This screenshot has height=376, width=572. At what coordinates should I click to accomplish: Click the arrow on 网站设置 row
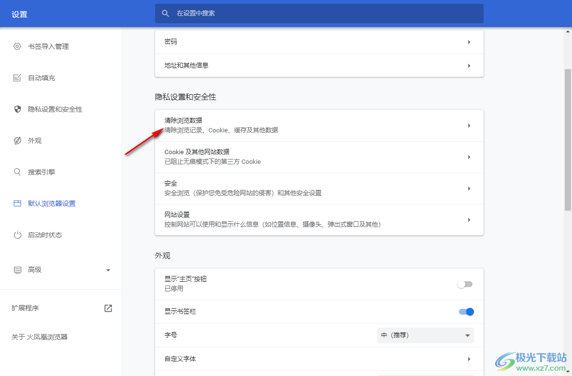[x=469, y=220]
